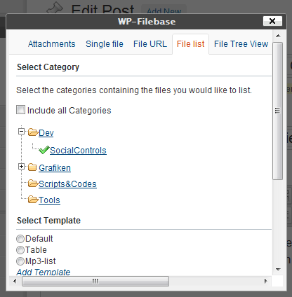Switch to the Attachments tab
Image resolution: width=292 pixels, height=297 pixels.
coord(52,44)
